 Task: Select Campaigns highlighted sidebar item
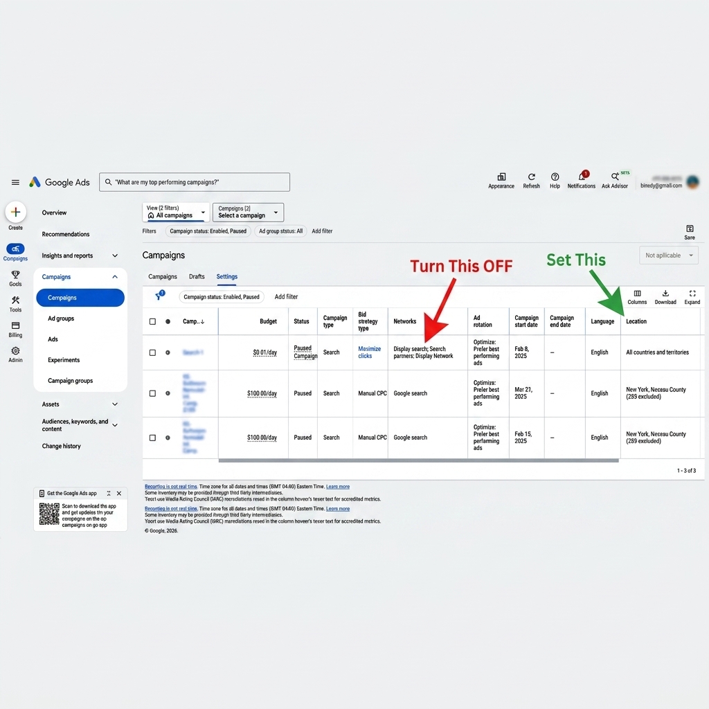click(x=80, y=298)
